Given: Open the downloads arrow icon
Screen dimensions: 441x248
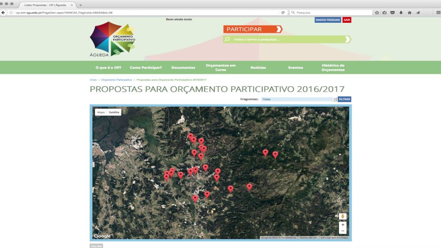Looking at the screenshot, I should pos(401,12).
